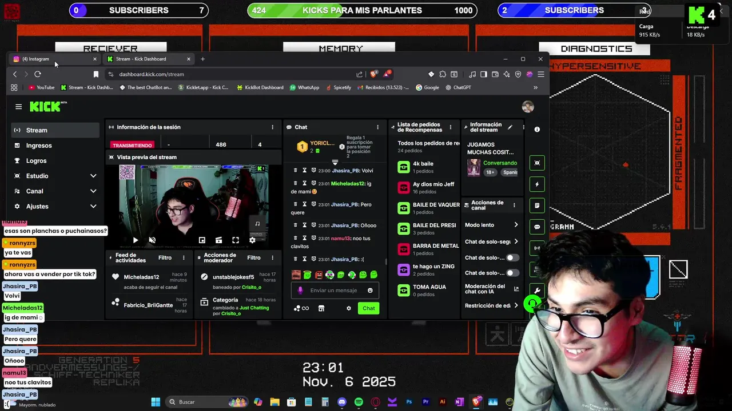The height and width of the screenshot is (411, 732).
Task: Click the green Chat send button
Action: 369,308
